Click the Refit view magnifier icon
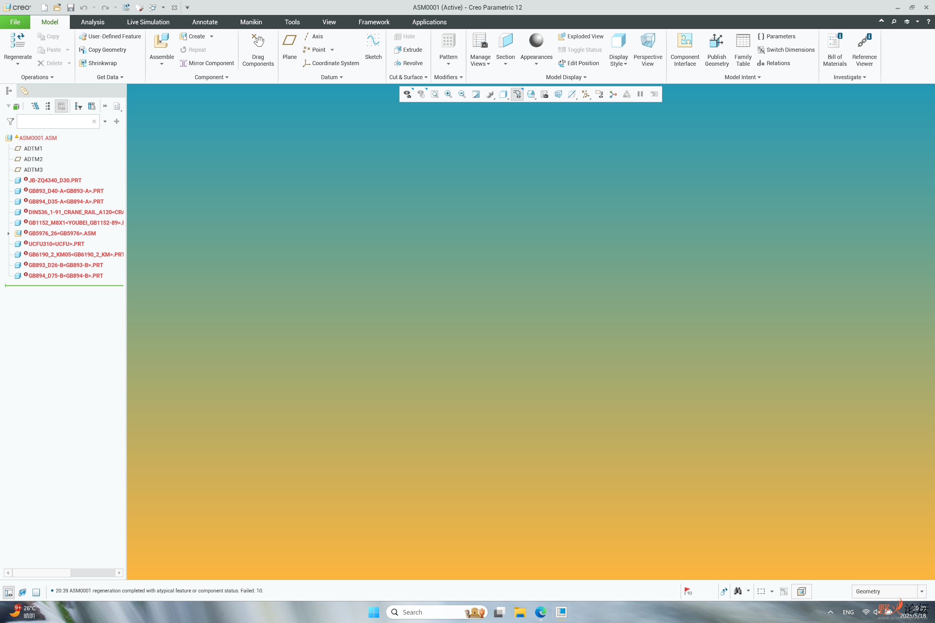935x623 pixels. [x=435, y=94]
